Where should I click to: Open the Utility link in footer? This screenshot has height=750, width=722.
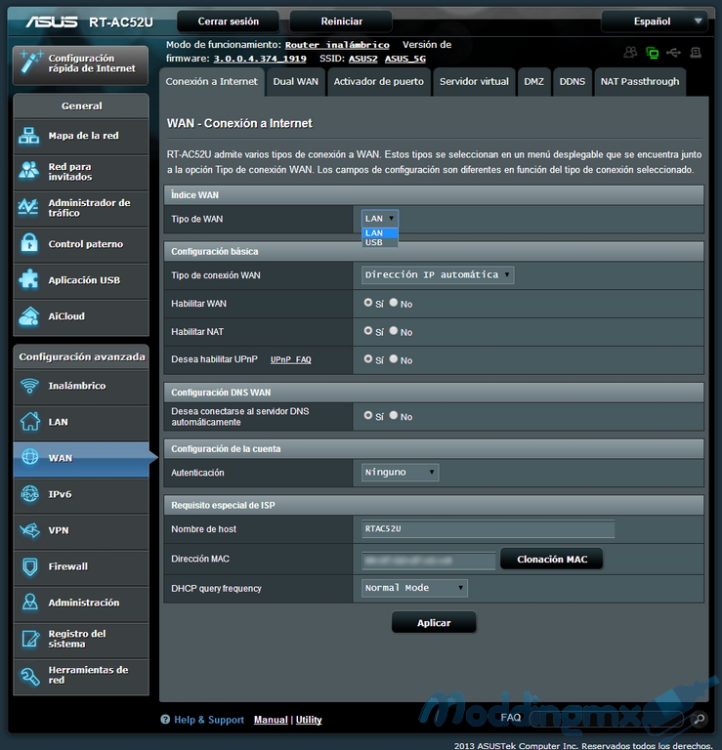[x=309, y=720]
